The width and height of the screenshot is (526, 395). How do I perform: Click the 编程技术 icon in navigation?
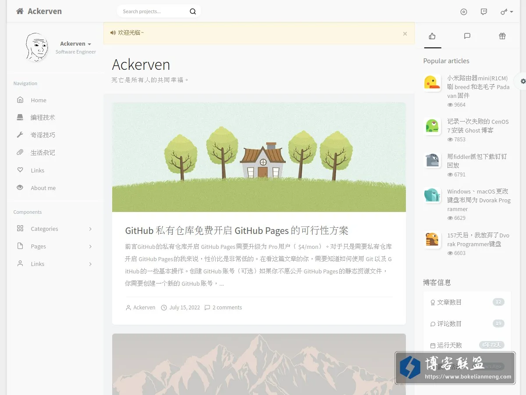point(20,117)
